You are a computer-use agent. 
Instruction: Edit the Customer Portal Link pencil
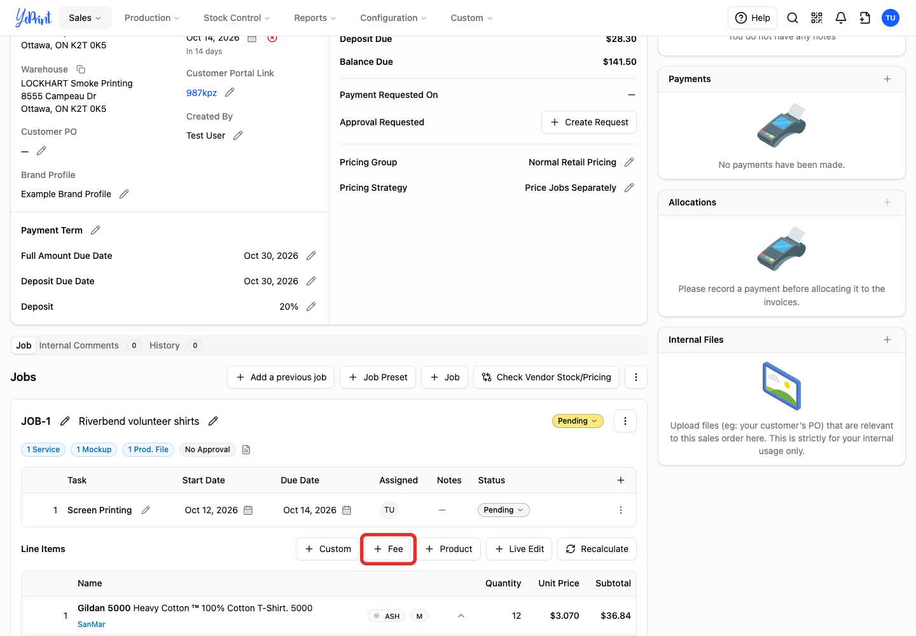coord(230,92)
